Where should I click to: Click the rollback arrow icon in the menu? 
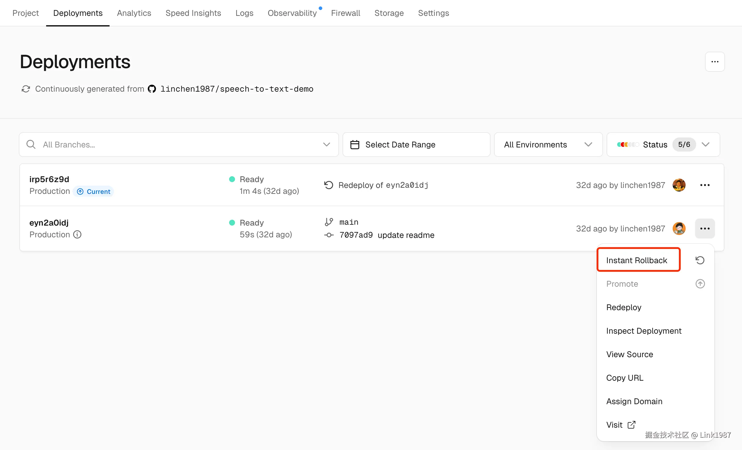[x=700, y=260]
